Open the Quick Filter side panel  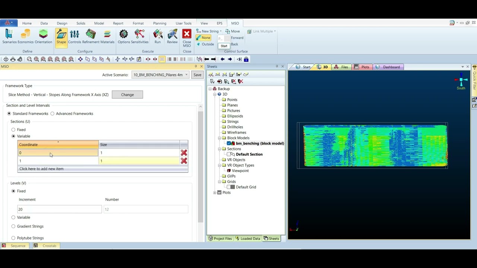474,80
